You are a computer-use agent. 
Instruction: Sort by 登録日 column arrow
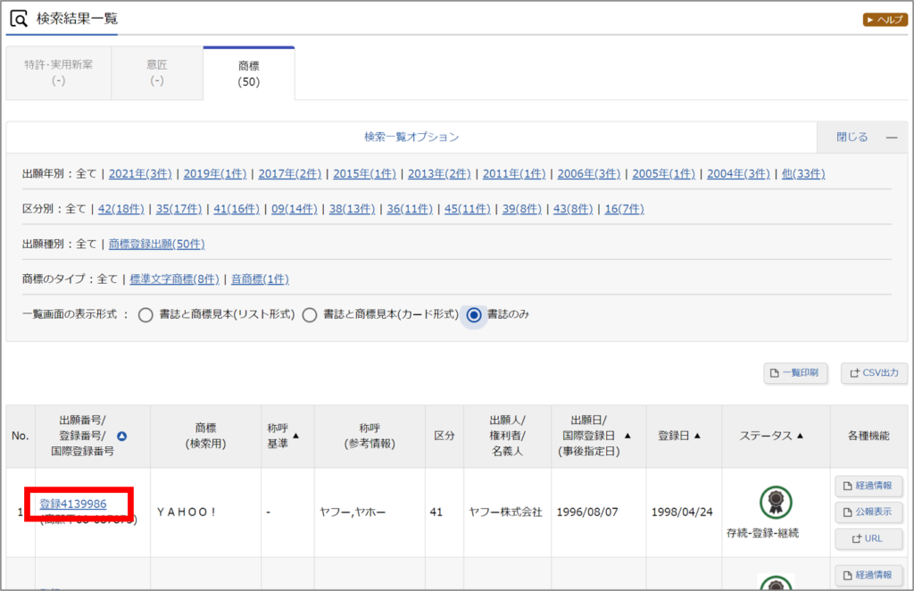pyautogui.click(x=698, y=436)
